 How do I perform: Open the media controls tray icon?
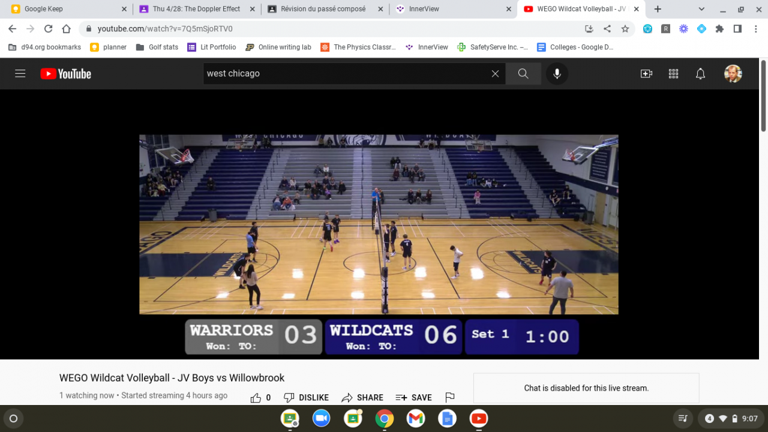tap(683, 418)
